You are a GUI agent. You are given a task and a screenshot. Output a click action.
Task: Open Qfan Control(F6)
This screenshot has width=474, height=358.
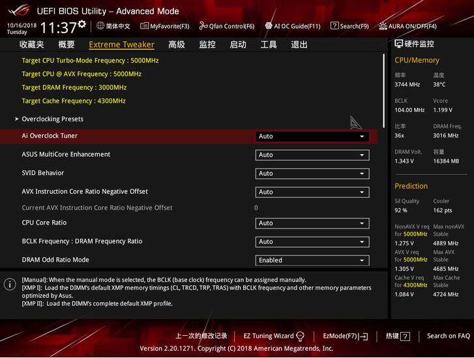[x=227, y=26]
